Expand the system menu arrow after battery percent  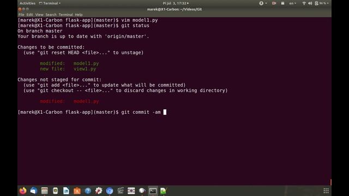click(328, 3)
